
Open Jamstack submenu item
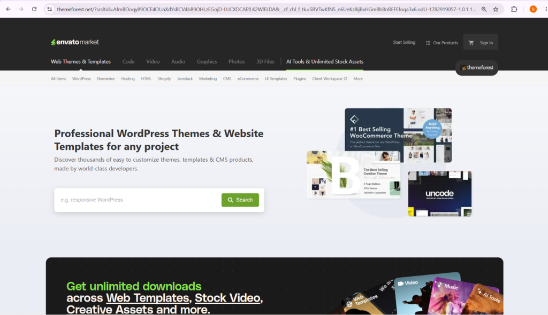click(185, 79)
